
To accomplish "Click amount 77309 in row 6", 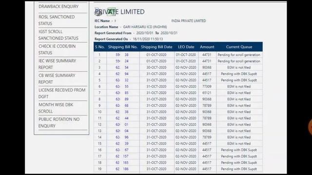I will click(207, 87).
